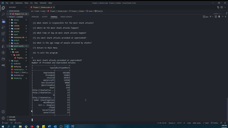
Task: Click the Explorer more actions ellipsis
Action: pos(26,7)
